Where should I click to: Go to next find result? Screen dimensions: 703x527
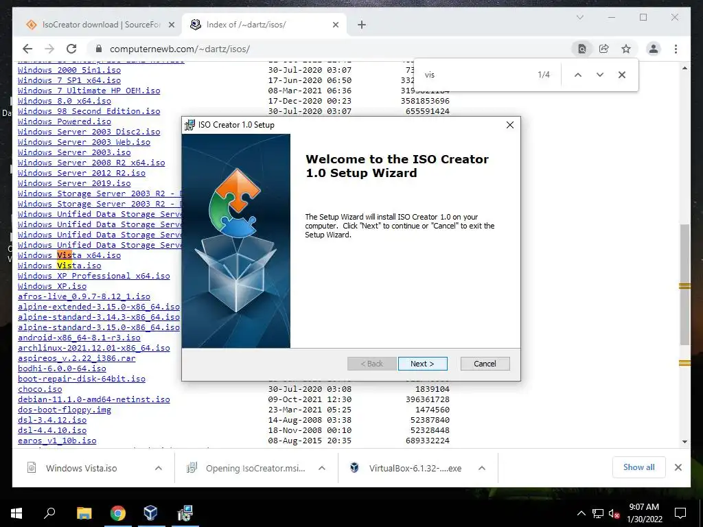tap(600, 75)
